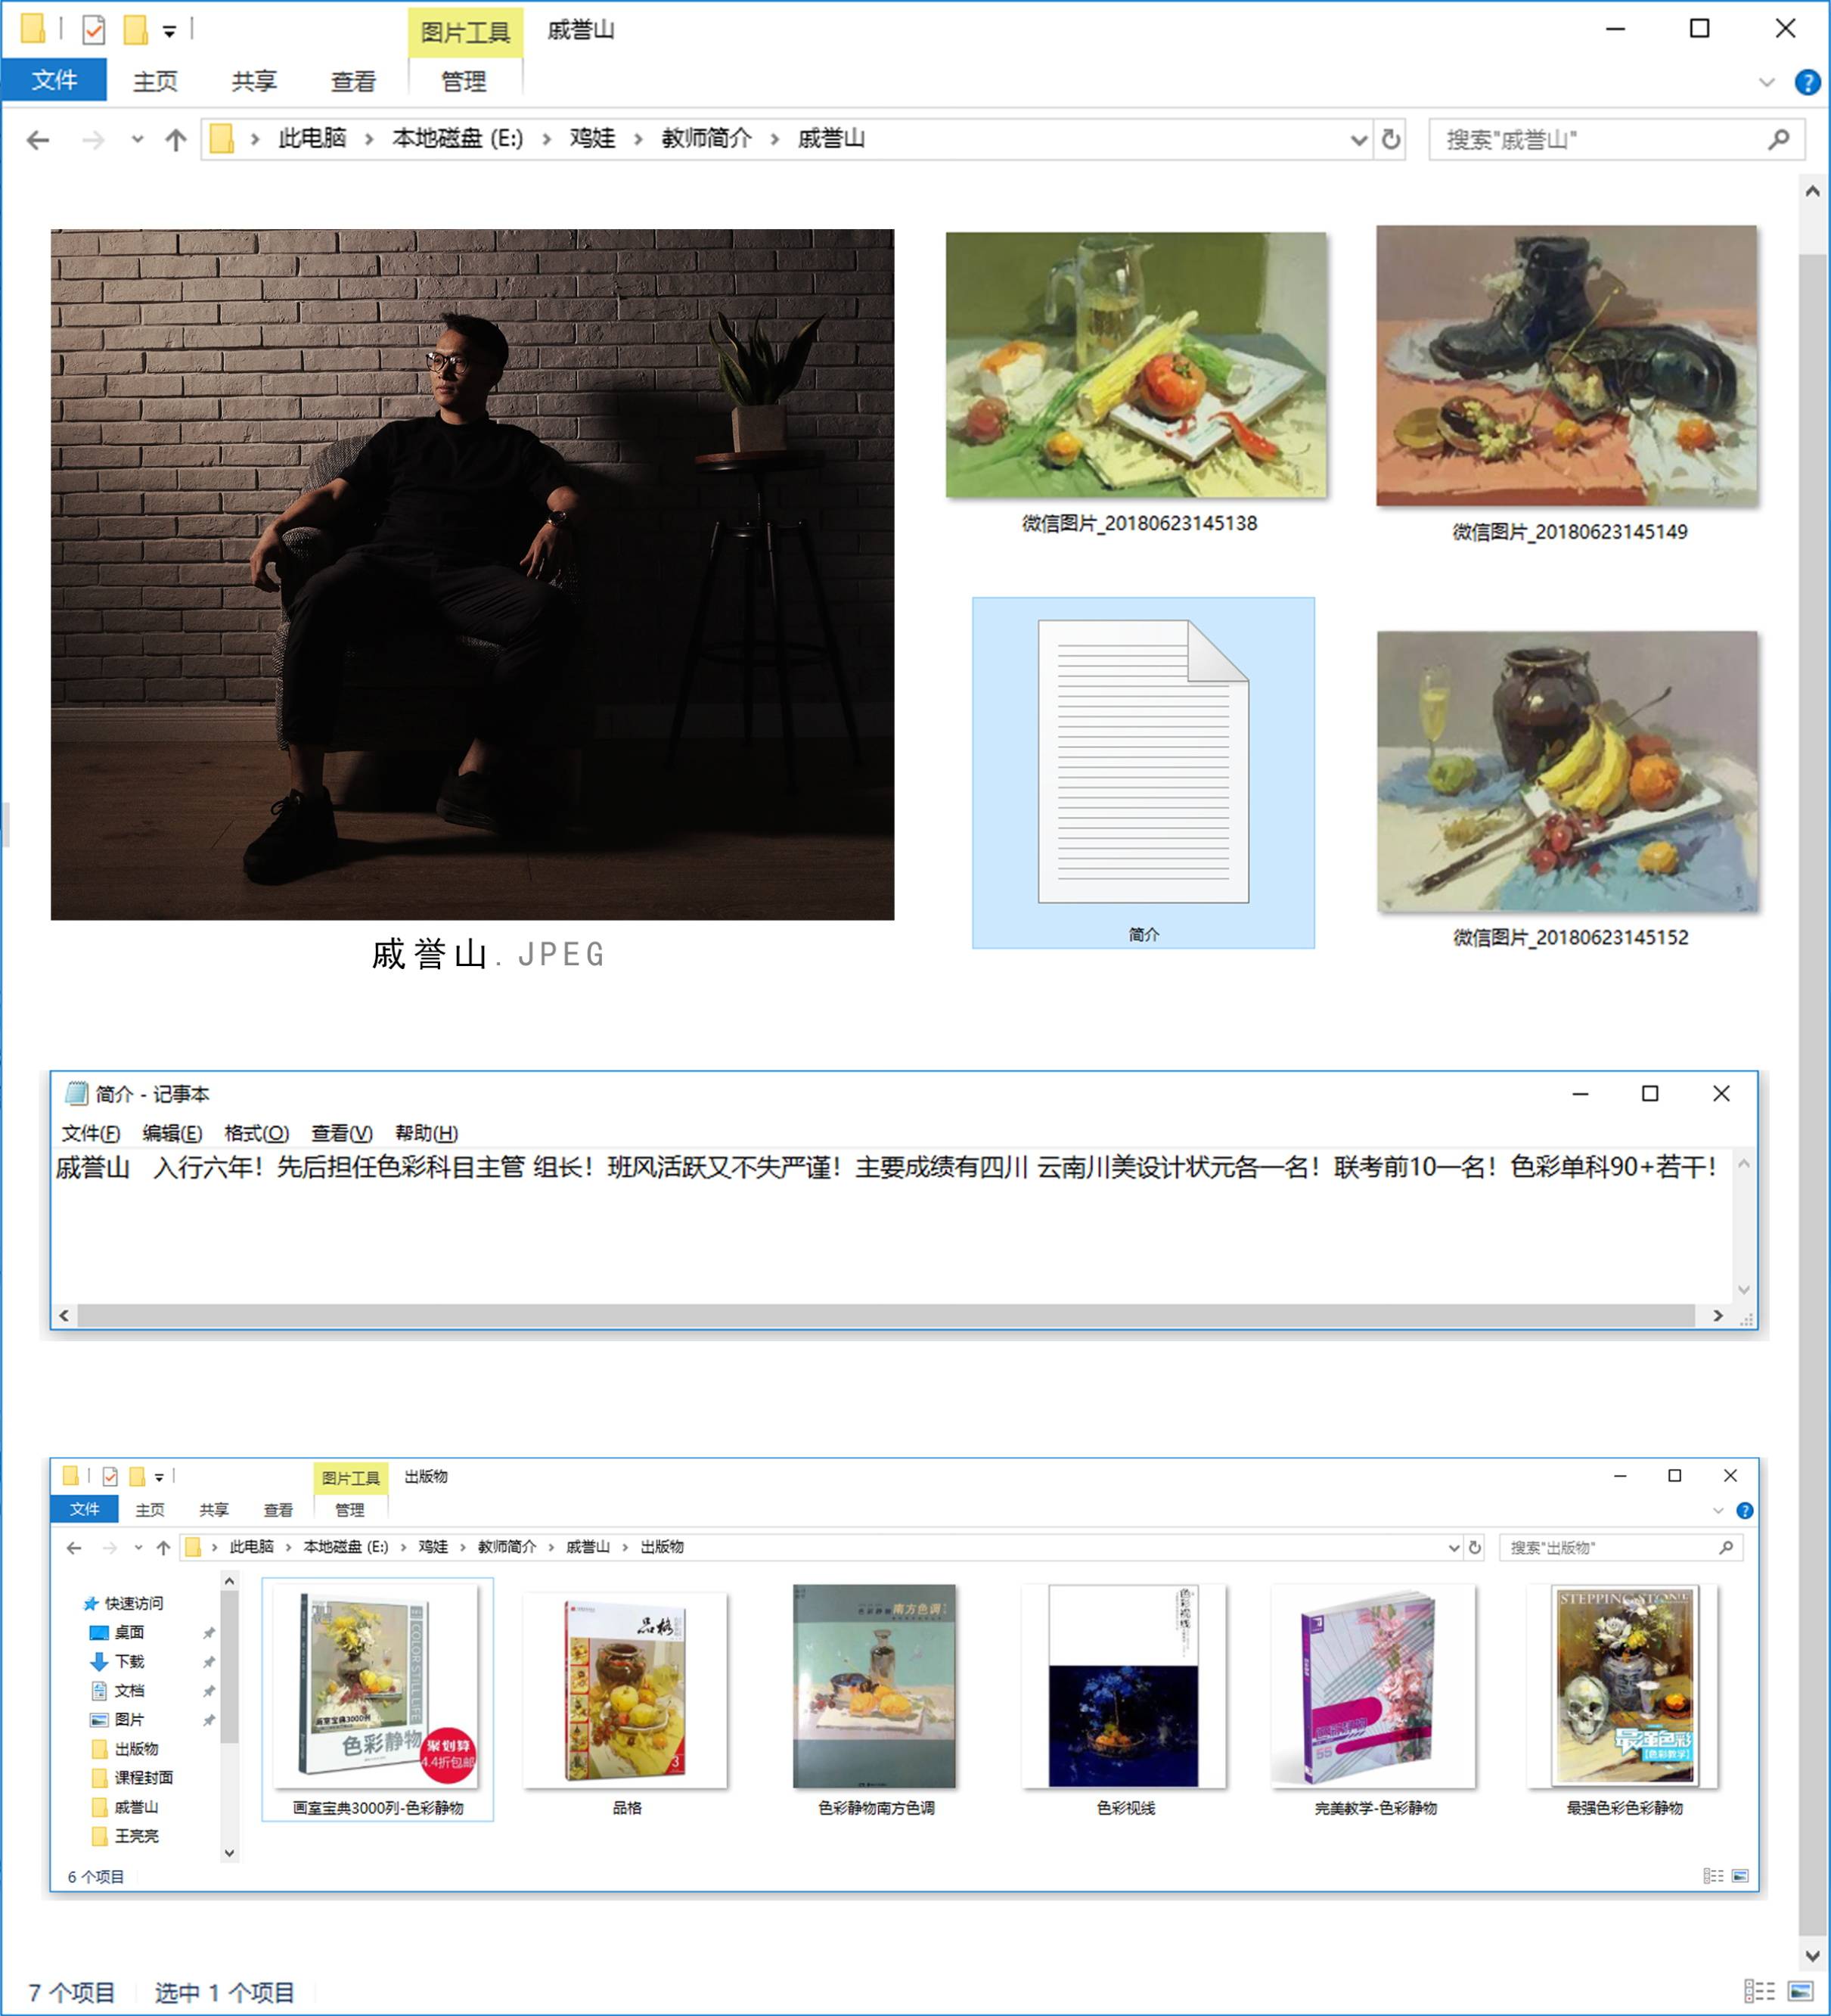1831x2016 pixels.
Task: Click the Help question mark icon
Action: [1807, 82]
